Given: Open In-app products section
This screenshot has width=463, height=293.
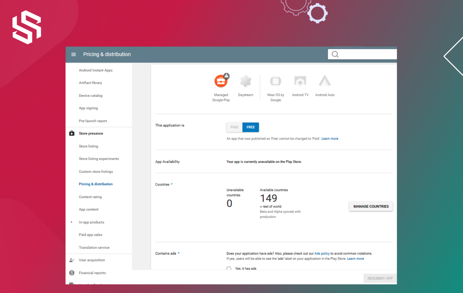Looking at the screenshot, I should 92,222.
